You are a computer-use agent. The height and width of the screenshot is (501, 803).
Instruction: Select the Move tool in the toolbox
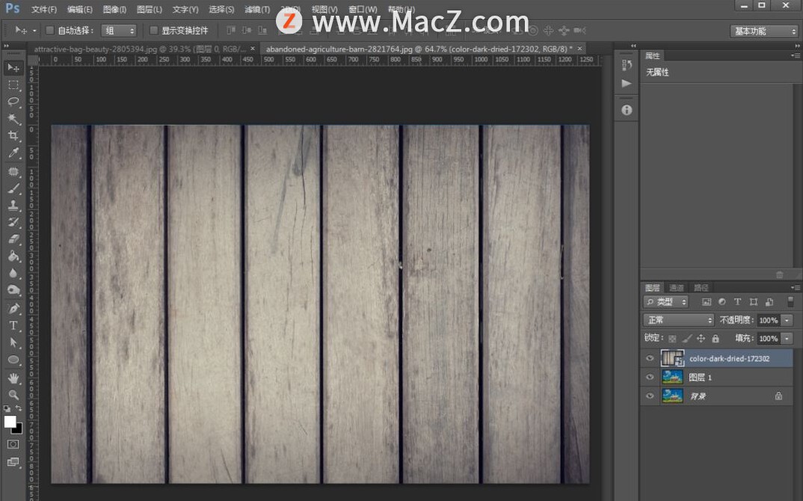click(x=13, y=68)
